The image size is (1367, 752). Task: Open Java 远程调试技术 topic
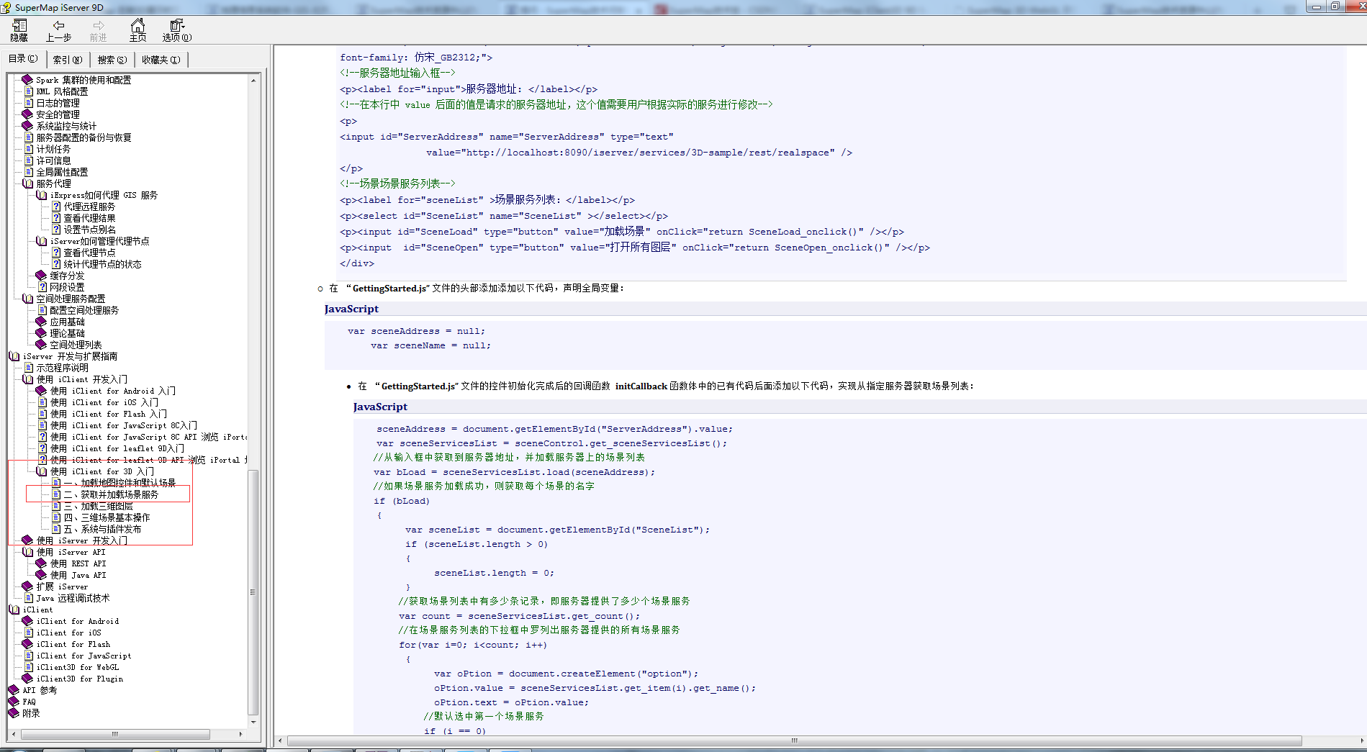(73, 598)
